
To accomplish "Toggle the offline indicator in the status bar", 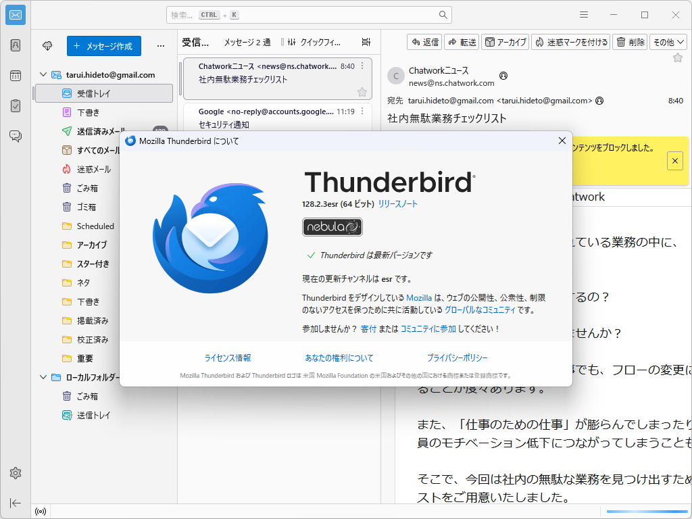I will (x=40, y=512).
